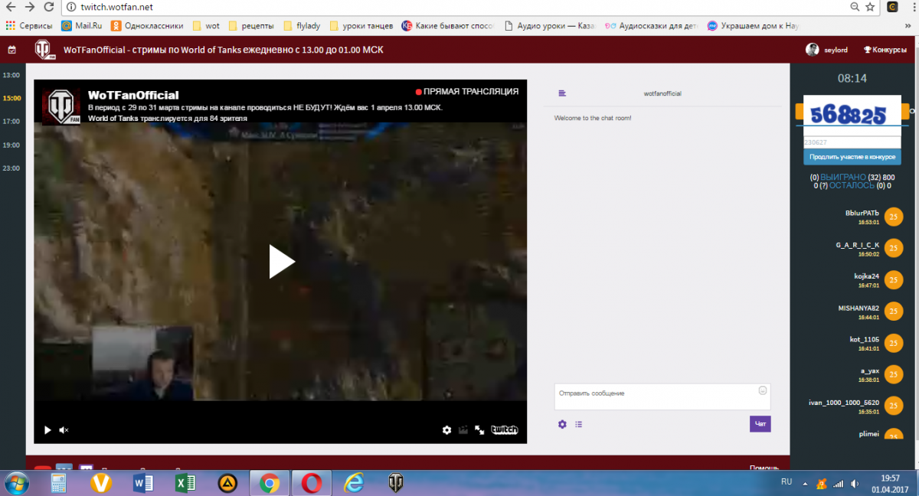Reload the twitch.wotfan.net page
The height and width of the screenshot is (496, 919).
(x=48, y=7)
